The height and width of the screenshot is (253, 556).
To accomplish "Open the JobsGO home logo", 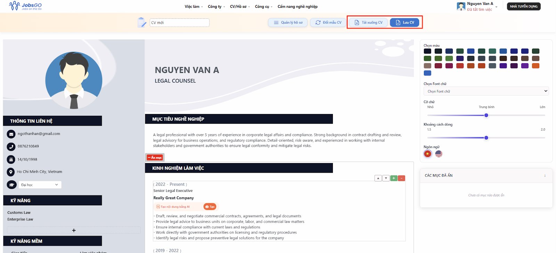I will point(25,6).
